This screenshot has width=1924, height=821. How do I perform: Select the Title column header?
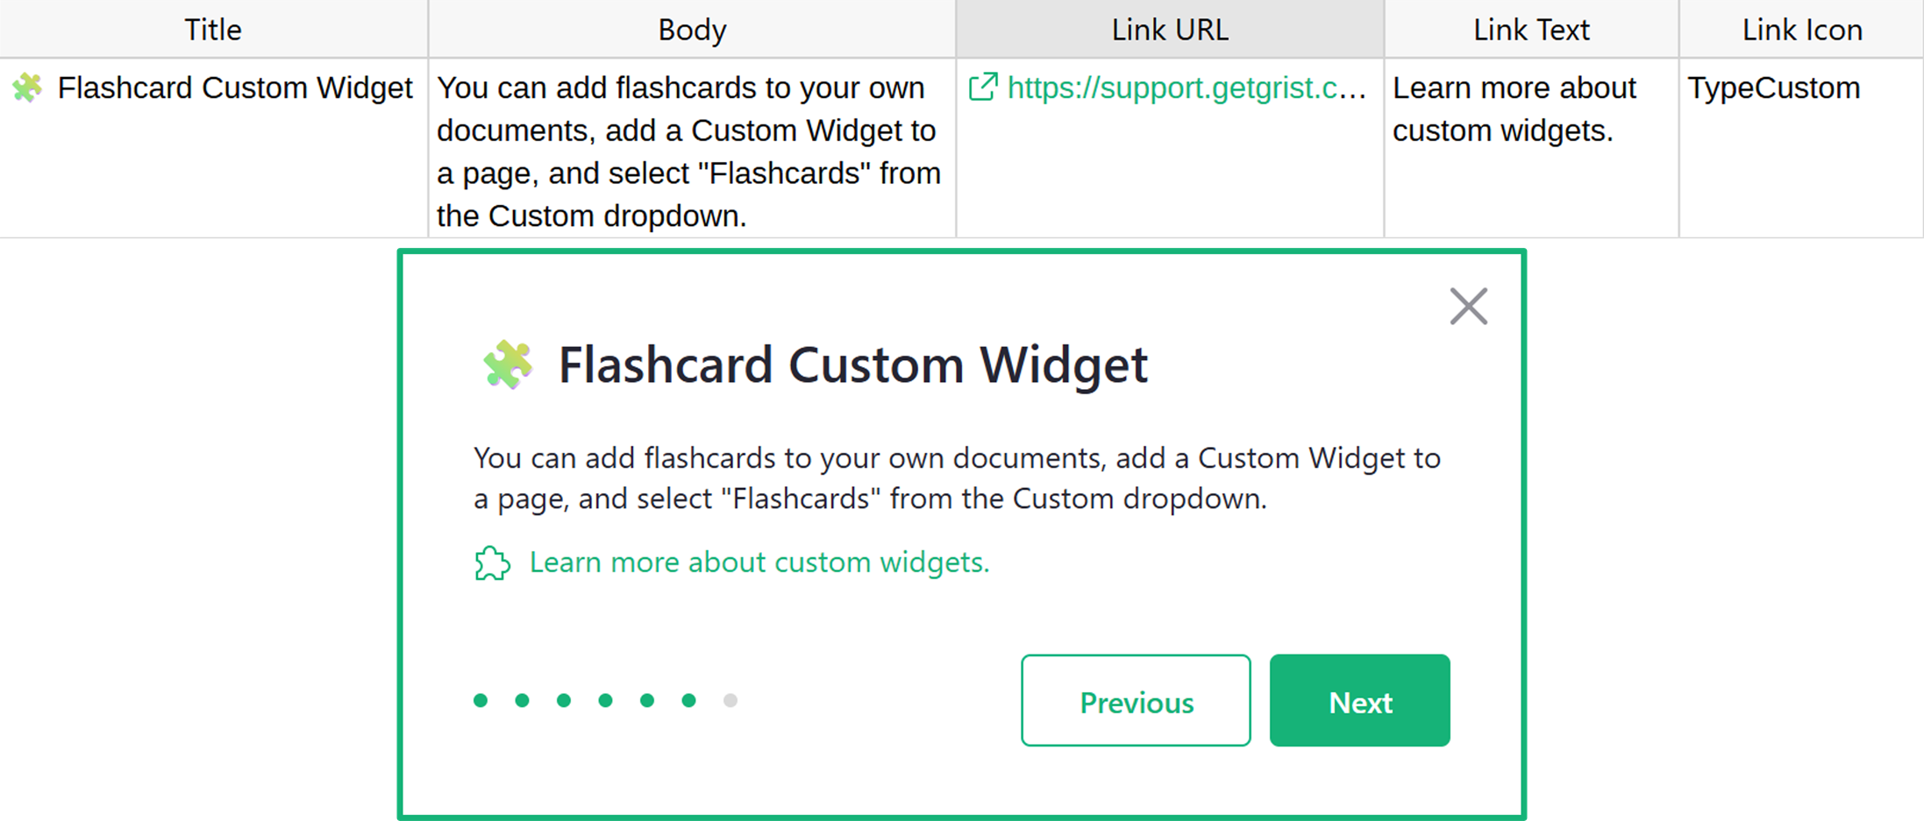213,30
